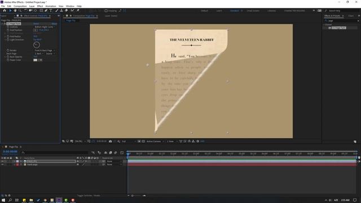The image size is (361, 203).
Task: Click About link for CC Page Turn
Action: 54,24
